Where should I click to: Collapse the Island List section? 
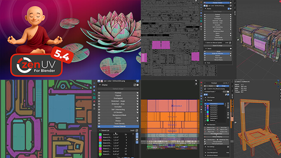pos(100,130)
